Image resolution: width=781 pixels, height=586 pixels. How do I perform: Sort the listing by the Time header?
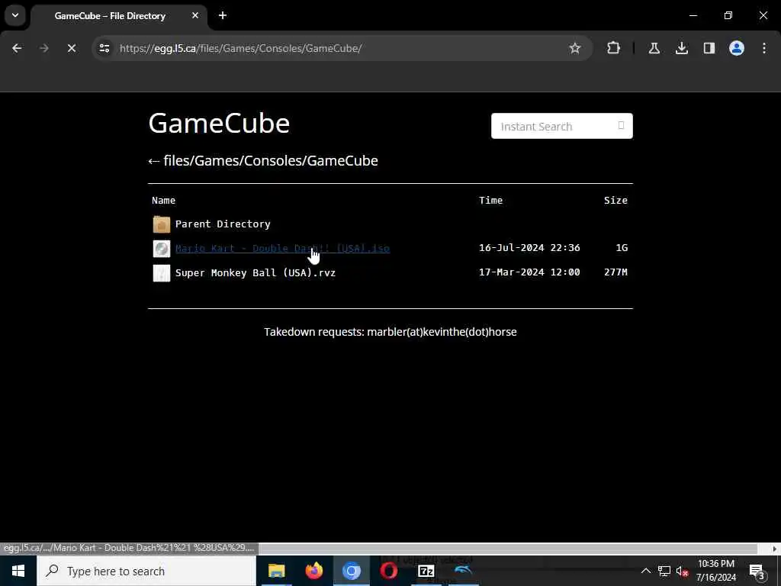(490, 201)
